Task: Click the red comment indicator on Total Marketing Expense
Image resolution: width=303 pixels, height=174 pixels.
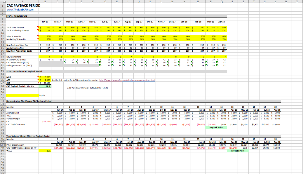Action: (38, 30)
